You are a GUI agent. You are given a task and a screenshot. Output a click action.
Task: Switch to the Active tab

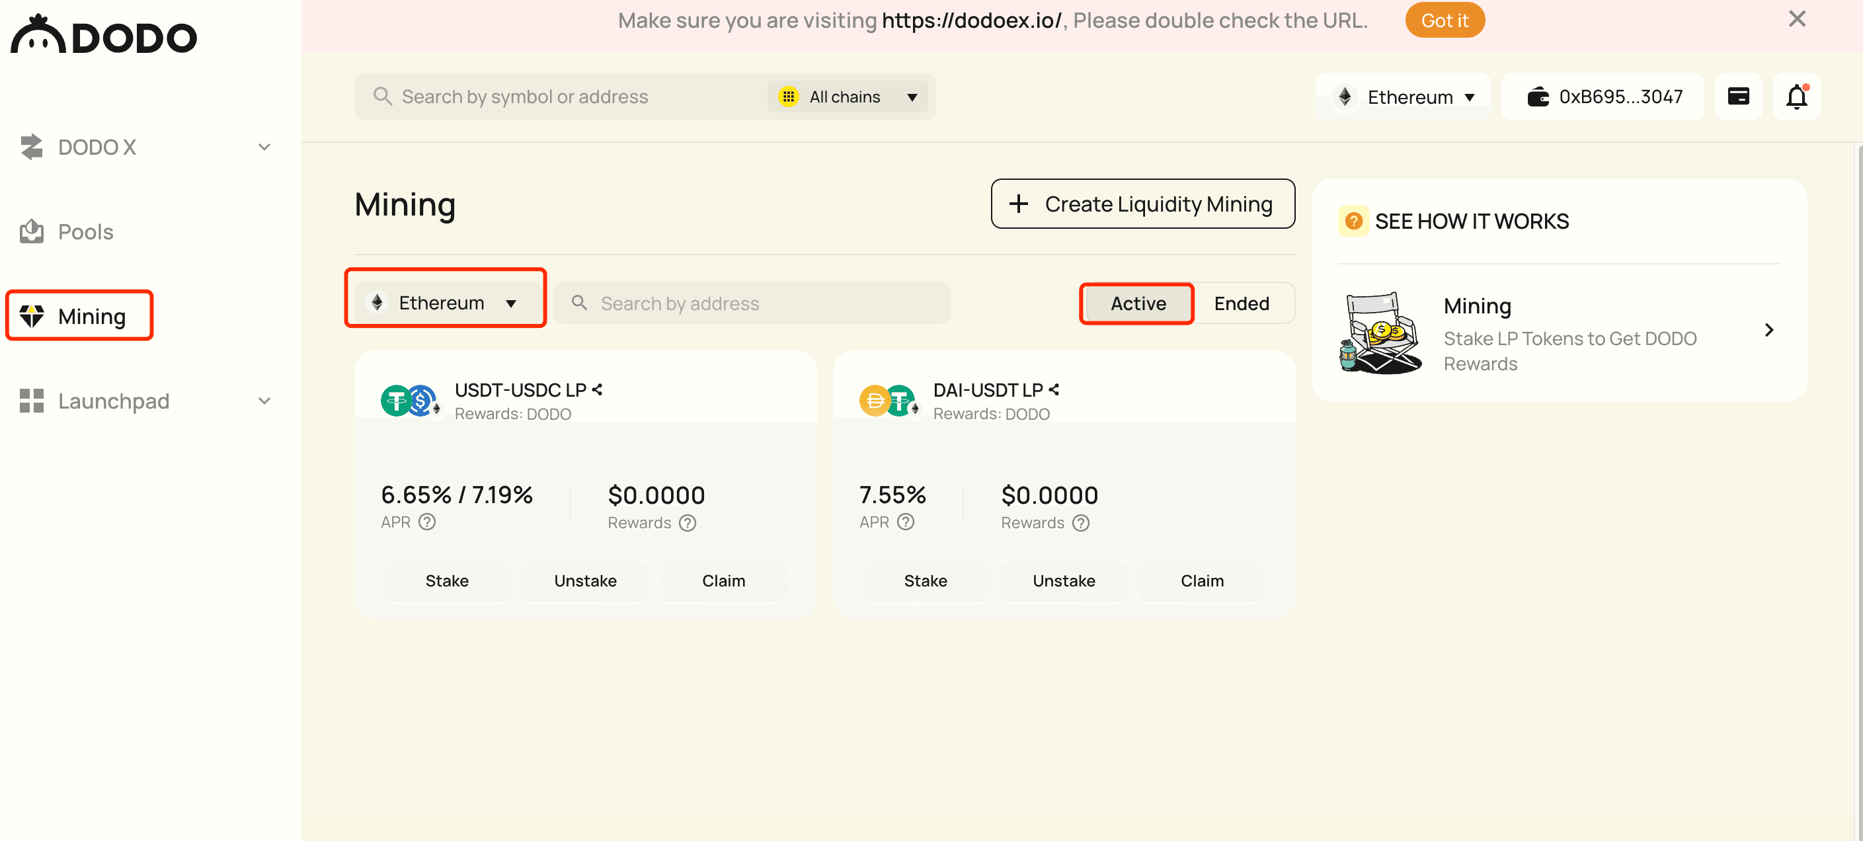click(x=1138, y=303)
